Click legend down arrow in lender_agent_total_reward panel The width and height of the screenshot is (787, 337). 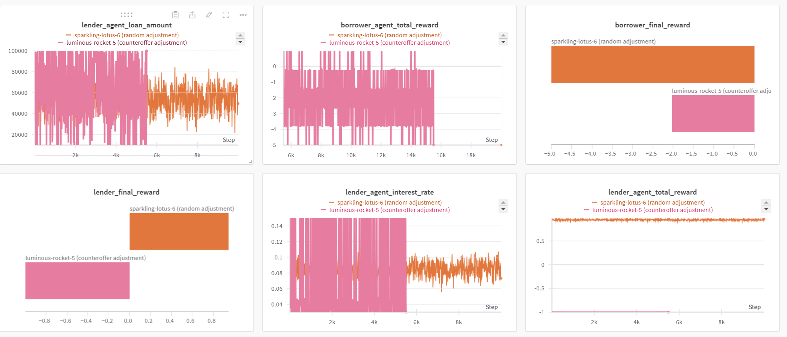(766, 209)
